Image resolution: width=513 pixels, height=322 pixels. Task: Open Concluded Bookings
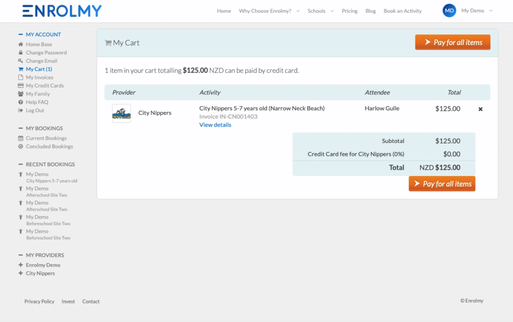point(49,147)
